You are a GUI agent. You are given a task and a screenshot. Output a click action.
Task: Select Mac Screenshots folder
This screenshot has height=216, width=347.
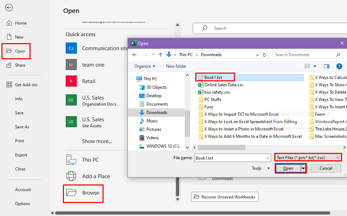[x=328, y=136]
